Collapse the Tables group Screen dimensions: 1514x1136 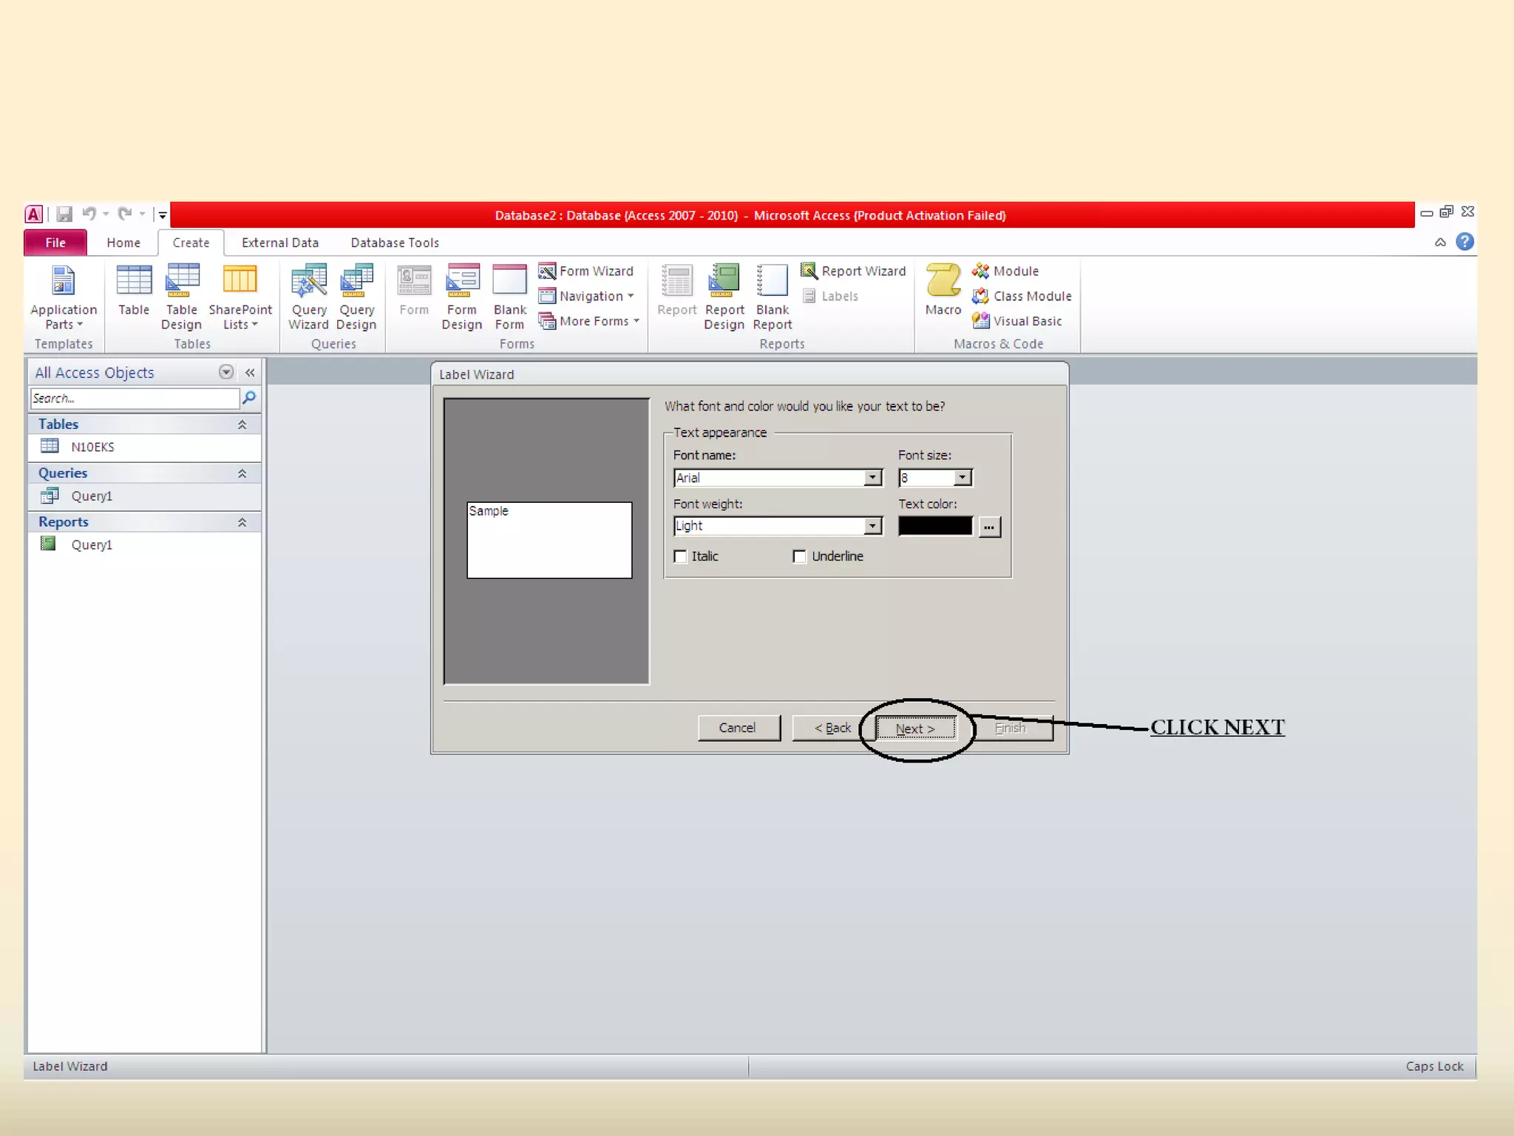(x=242, y=425)
